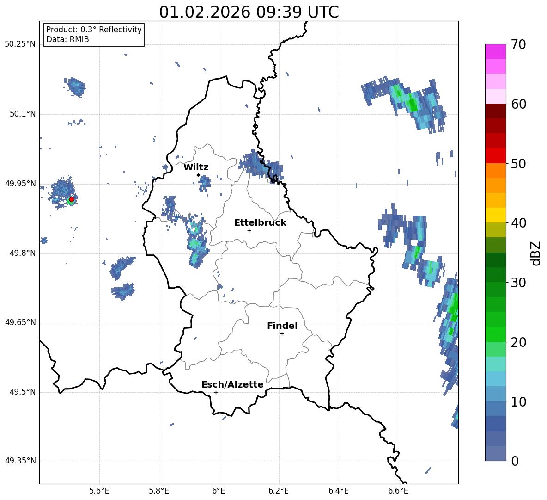547x500 pixels.
Task: Click the 6.6°E longitude label
Action: tap(398, 491)
